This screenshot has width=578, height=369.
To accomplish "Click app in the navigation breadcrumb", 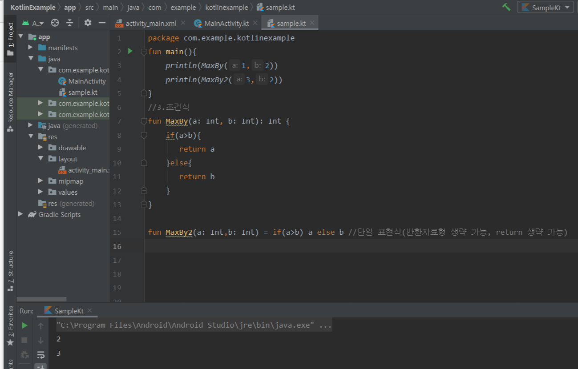I will click(70, 8).
